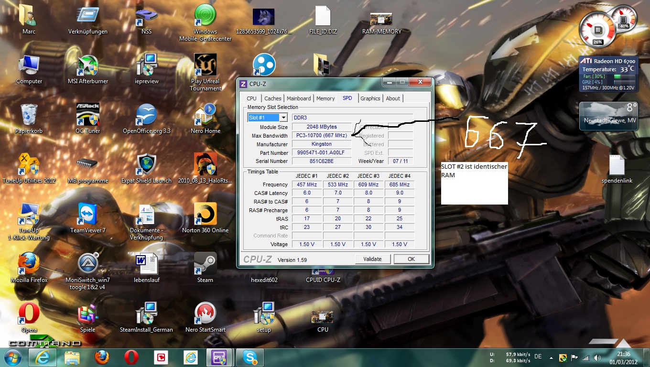Image resolution: width=650 pixels, height=367 pixels.
Task: Open the Graphics tab in CPU-Z
Action: pos(370,98)
